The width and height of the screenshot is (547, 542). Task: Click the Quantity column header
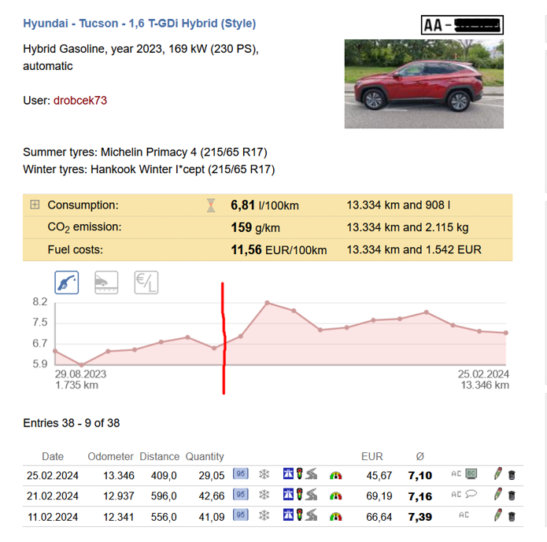[x=205, y=456]
